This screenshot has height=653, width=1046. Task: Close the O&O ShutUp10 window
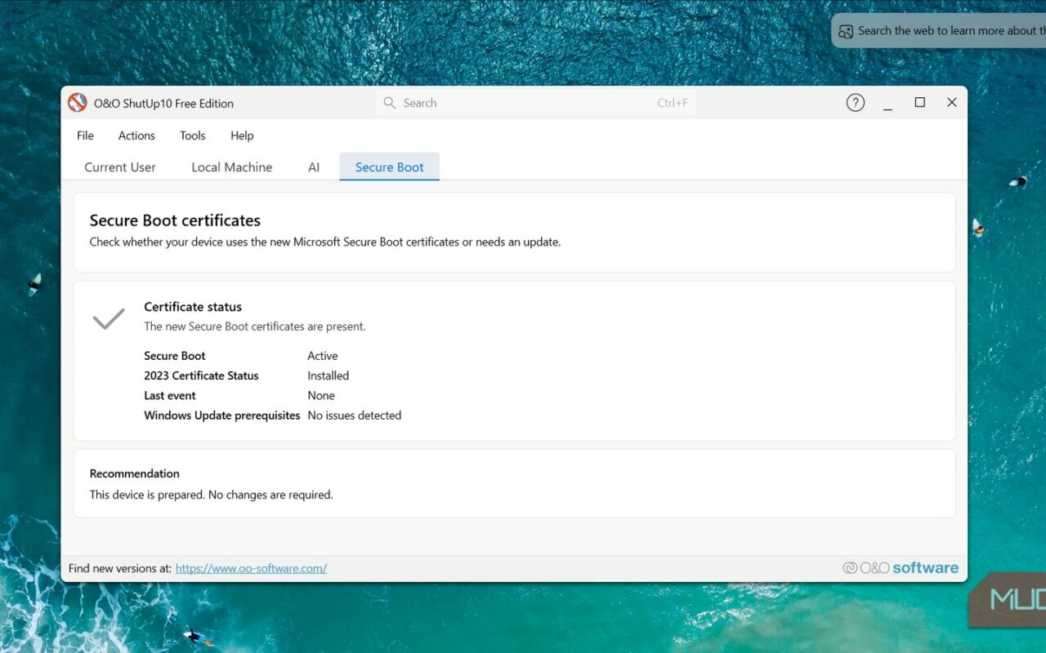951,103
